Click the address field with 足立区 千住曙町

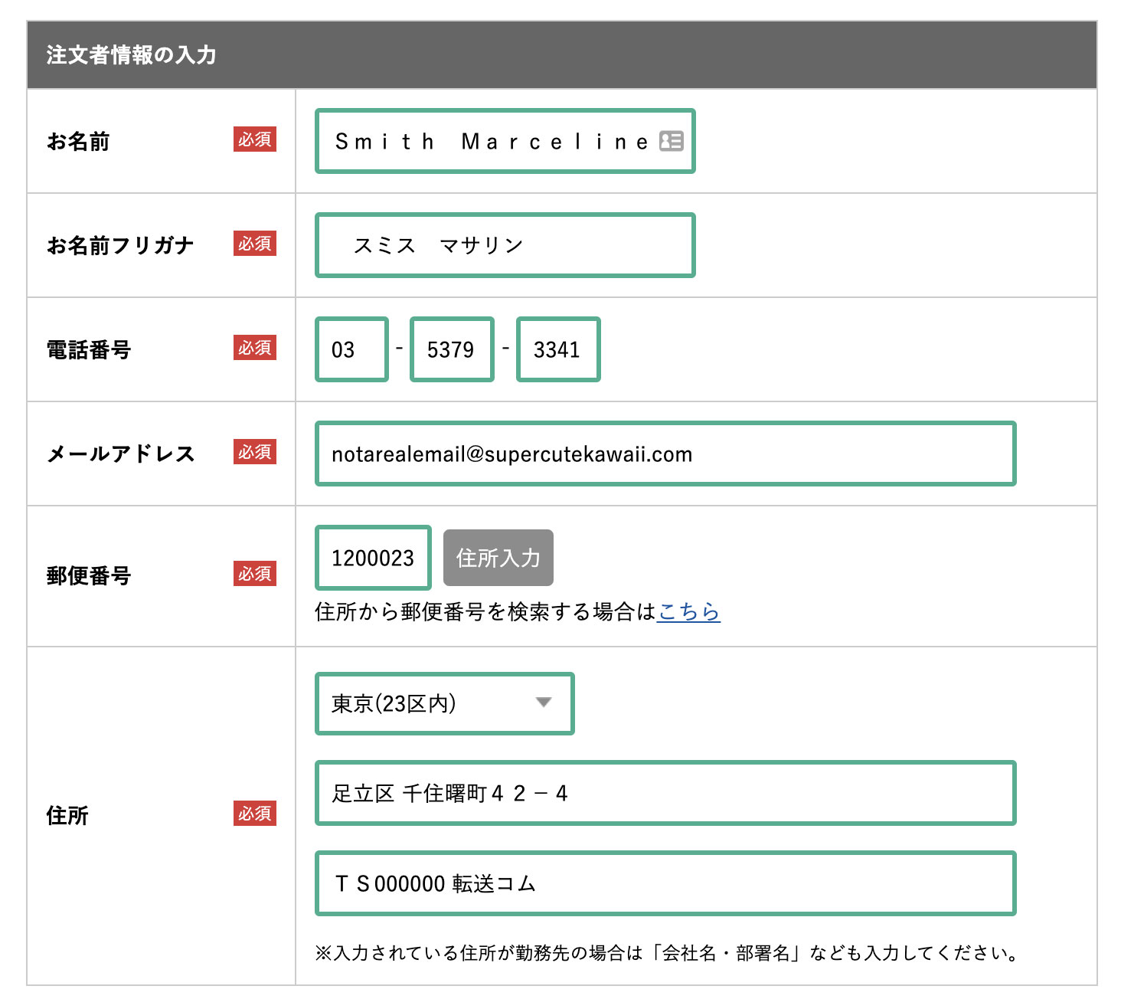tap(665, 793)
